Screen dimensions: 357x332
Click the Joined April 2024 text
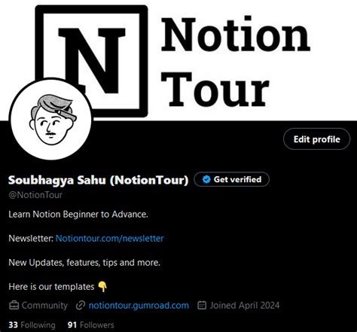[x=245, y=306]
